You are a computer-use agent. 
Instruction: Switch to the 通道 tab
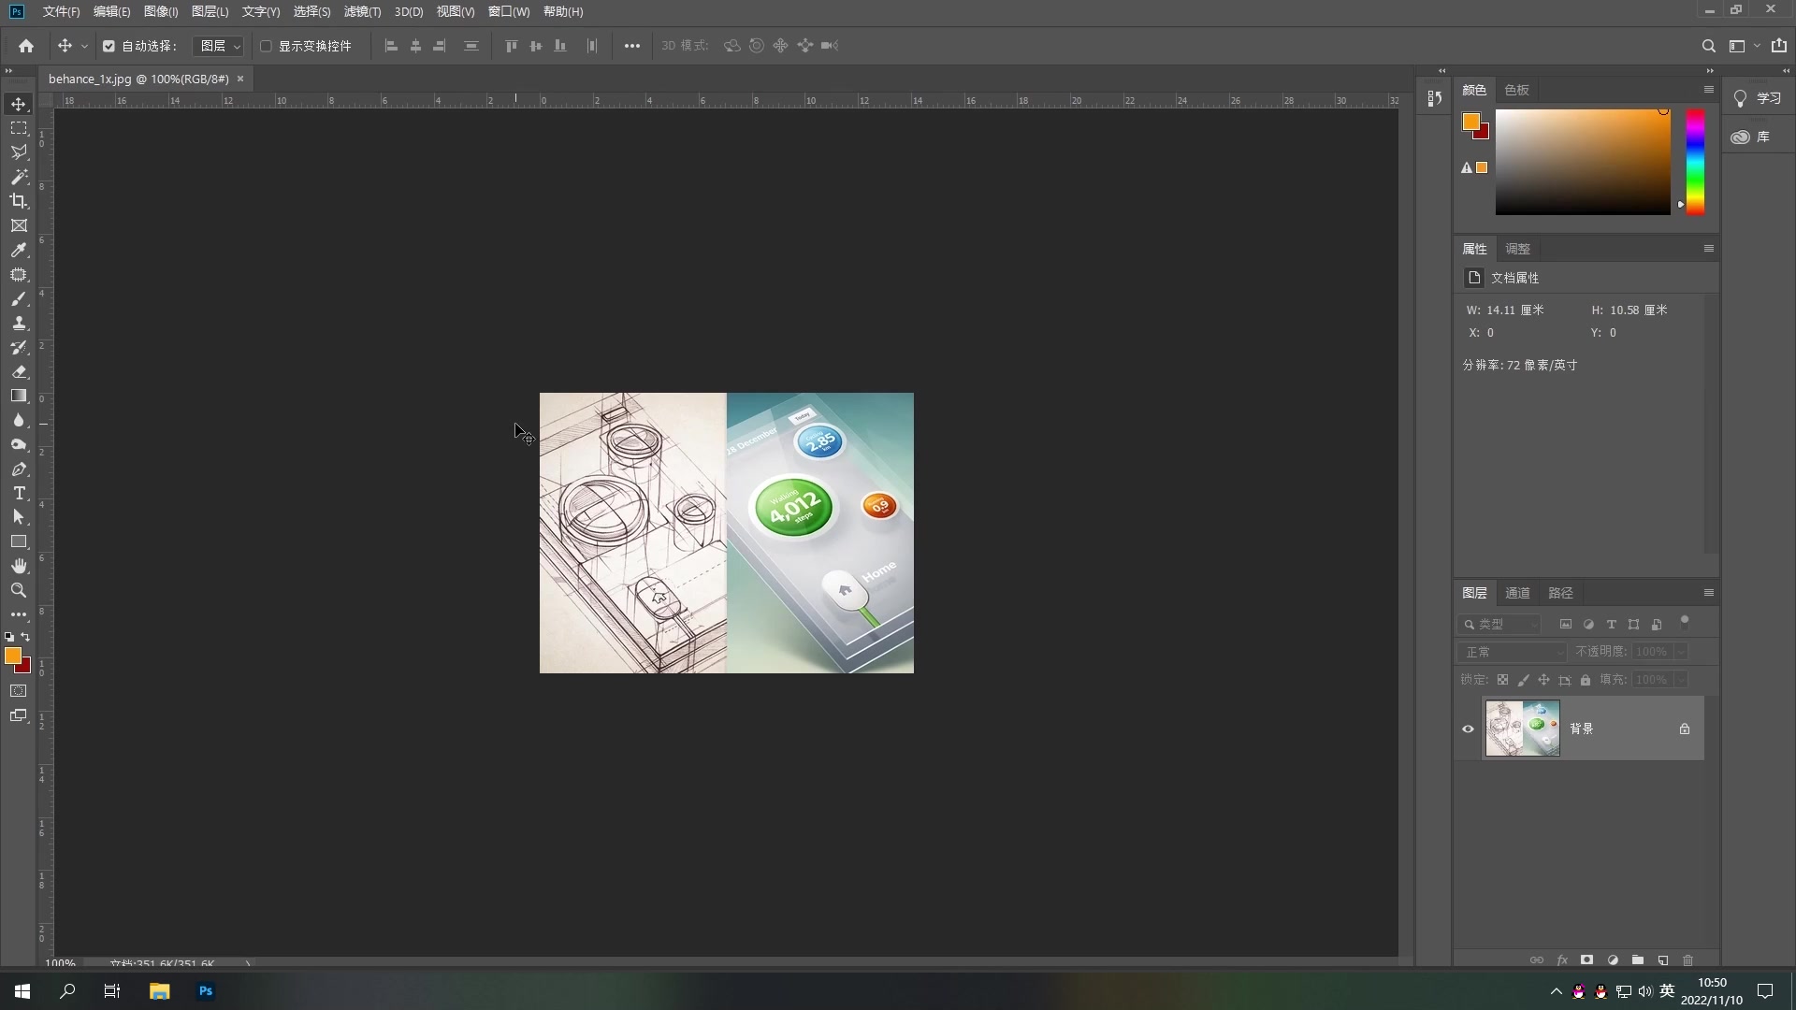(1517, 593)
